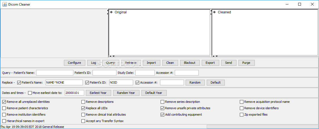This screenshot has width=319, height=129.
Task: Focus the Query Patient's ID field
Action: [x=104, y=73]
